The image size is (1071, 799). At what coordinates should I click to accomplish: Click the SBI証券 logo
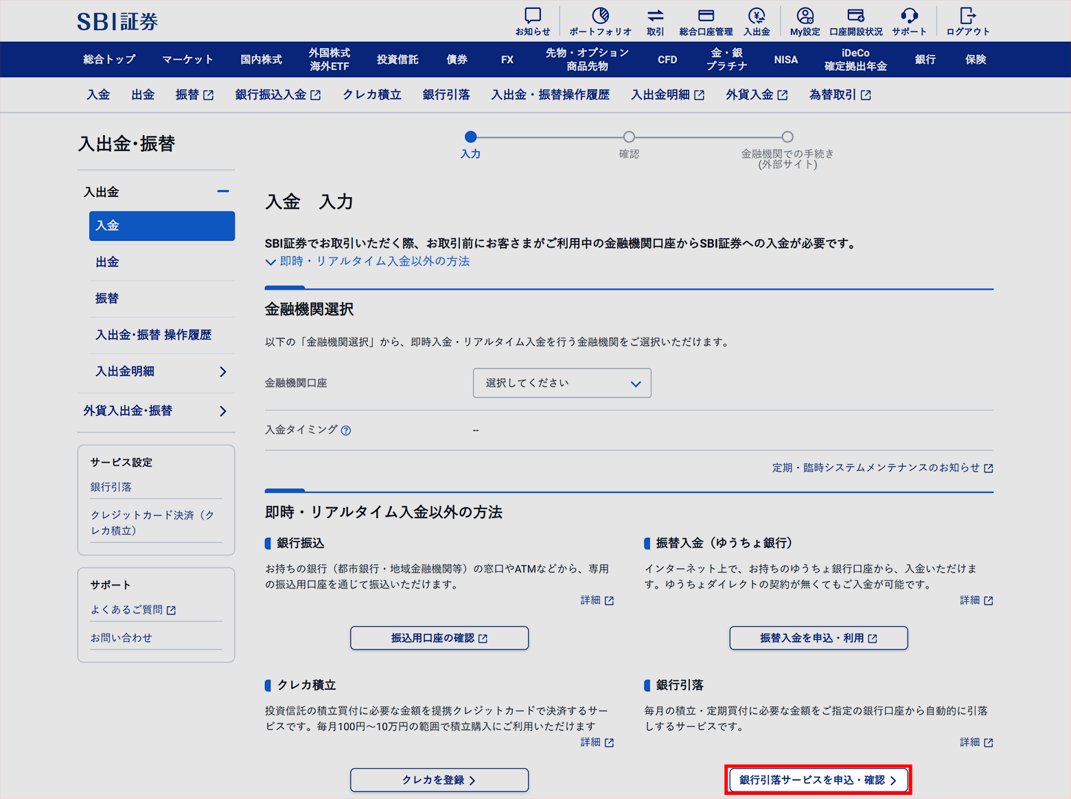pos(117,21)
